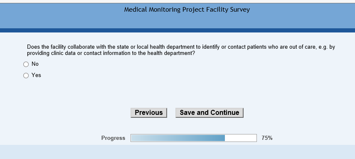Click the question line starting "Does the facility"
The height and width of the screenshot is (159, 355).
181,47
